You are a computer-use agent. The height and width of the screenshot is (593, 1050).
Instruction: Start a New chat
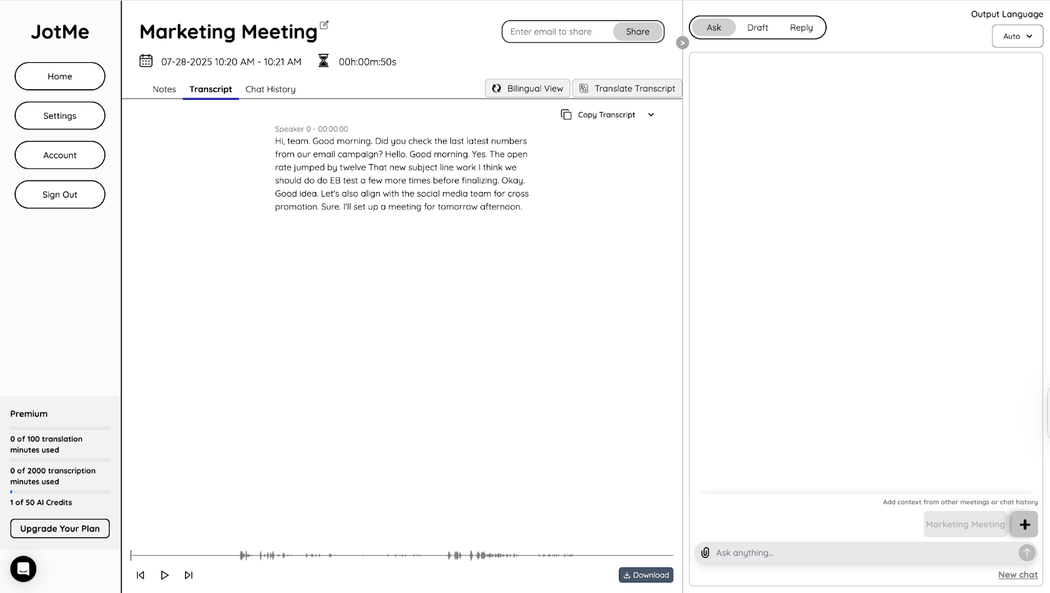[x=1018, y=575]
